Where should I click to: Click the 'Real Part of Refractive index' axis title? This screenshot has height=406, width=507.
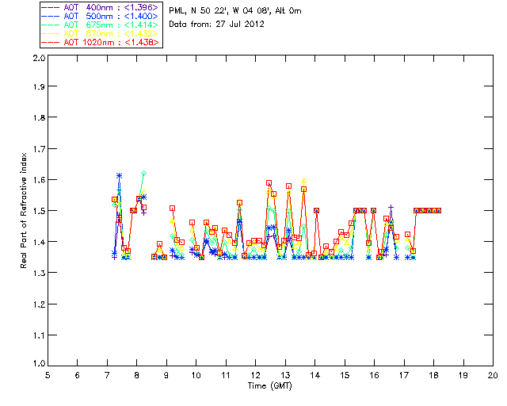tap(23, 210)
